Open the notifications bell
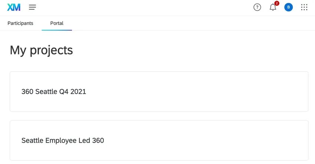Screen dimensions: 315x164 click(x=273, y=7)
